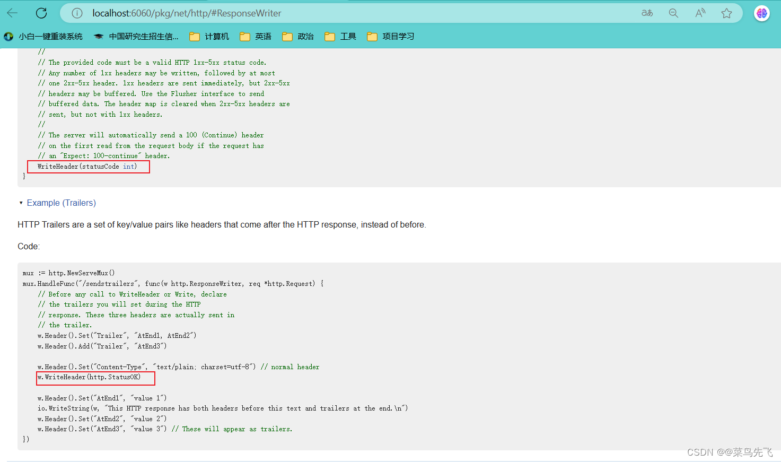Viewport: 781px width, 462px height.
Task: Reload the page with the refresh icon
Action: 41,13
